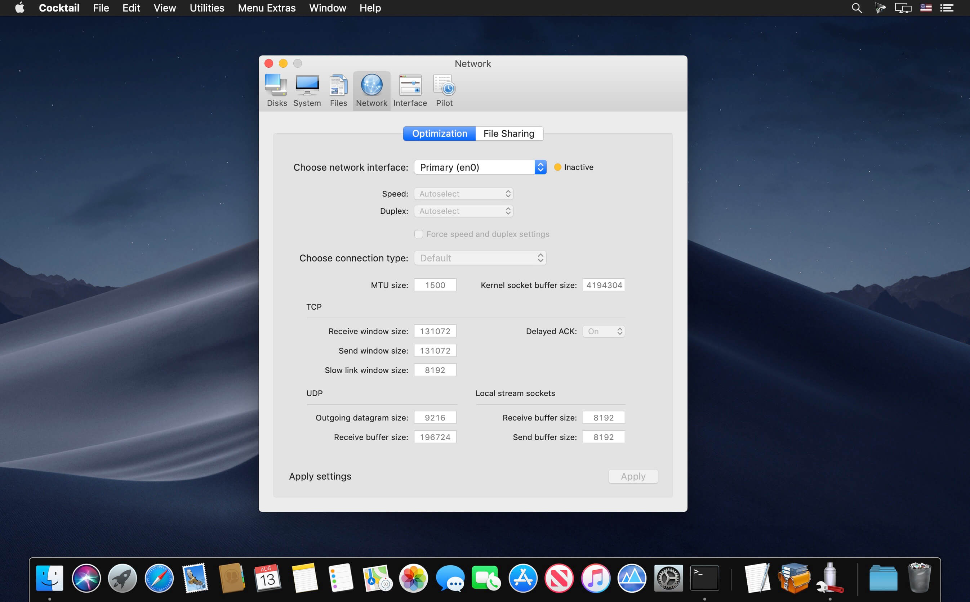Click the Inactive status text
970x602 pixels.
578,167
